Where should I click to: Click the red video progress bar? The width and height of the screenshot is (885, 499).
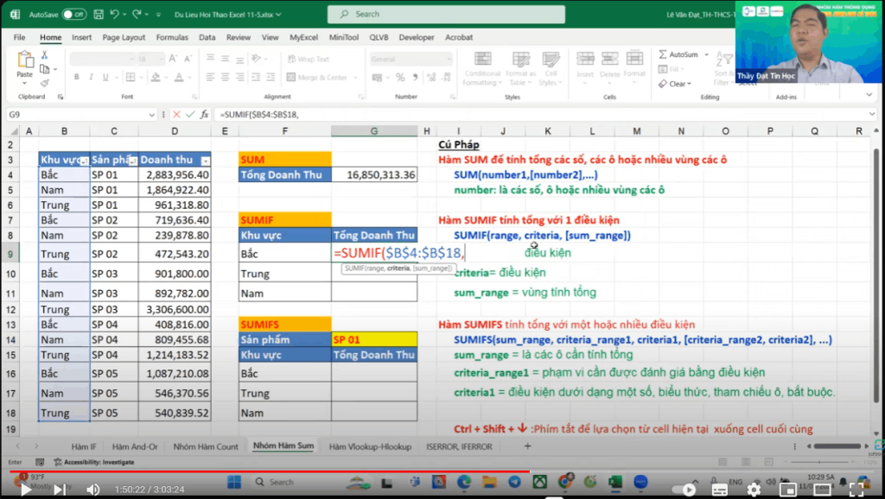pyautogui.click(x=270, y=471)
